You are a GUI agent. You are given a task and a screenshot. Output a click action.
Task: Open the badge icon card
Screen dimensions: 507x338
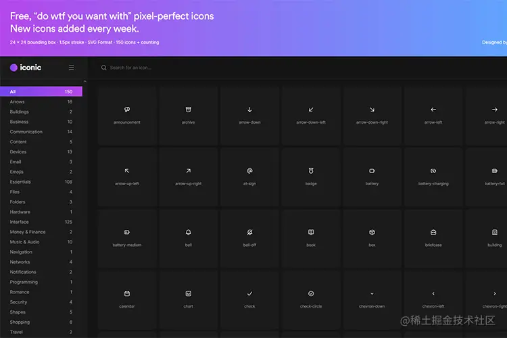(x=311, y=177)
